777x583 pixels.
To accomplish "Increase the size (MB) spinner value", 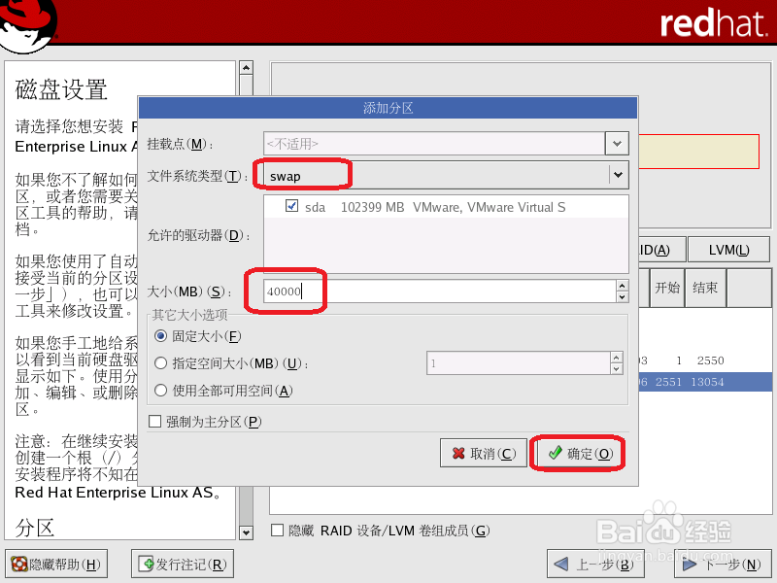I will (623, 286).
